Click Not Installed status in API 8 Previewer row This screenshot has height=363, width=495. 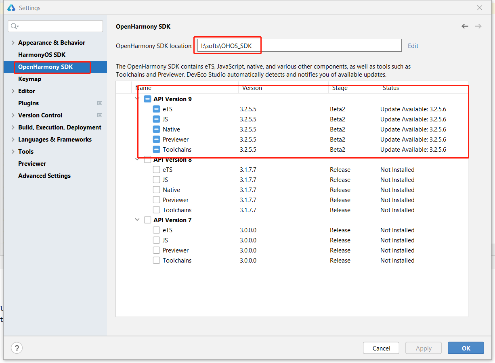397,200
